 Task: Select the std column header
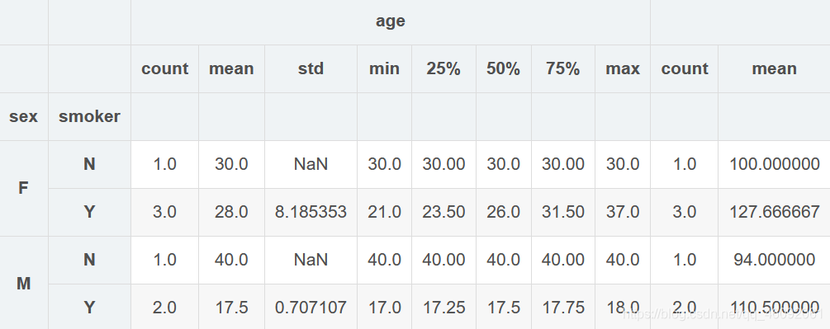click(x=311, y=68)
